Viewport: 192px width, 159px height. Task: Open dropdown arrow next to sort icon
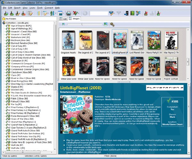56,13
